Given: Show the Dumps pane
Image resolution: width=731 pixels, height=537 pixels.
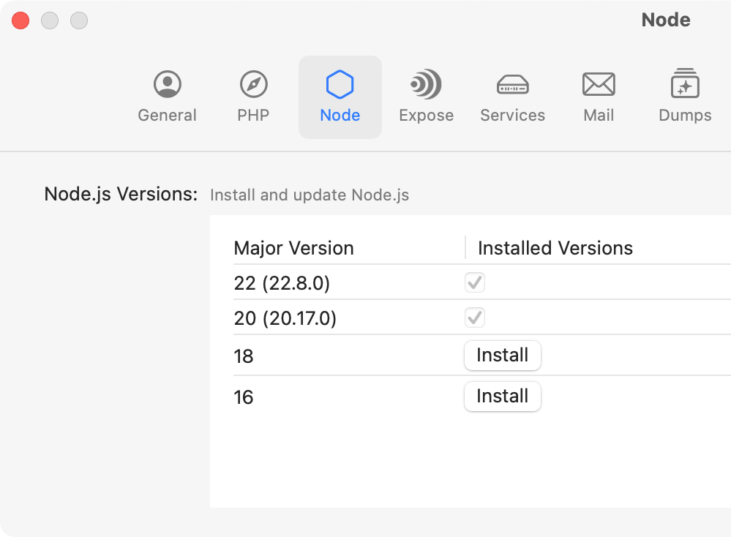Looking at the screenshot, I should pos(685,97).
